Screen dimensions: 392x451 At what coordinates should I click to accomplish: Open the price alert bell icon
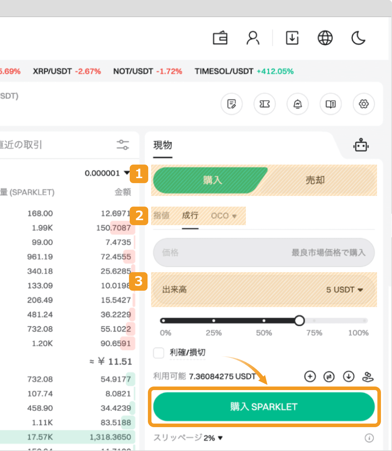pos(298,104)
